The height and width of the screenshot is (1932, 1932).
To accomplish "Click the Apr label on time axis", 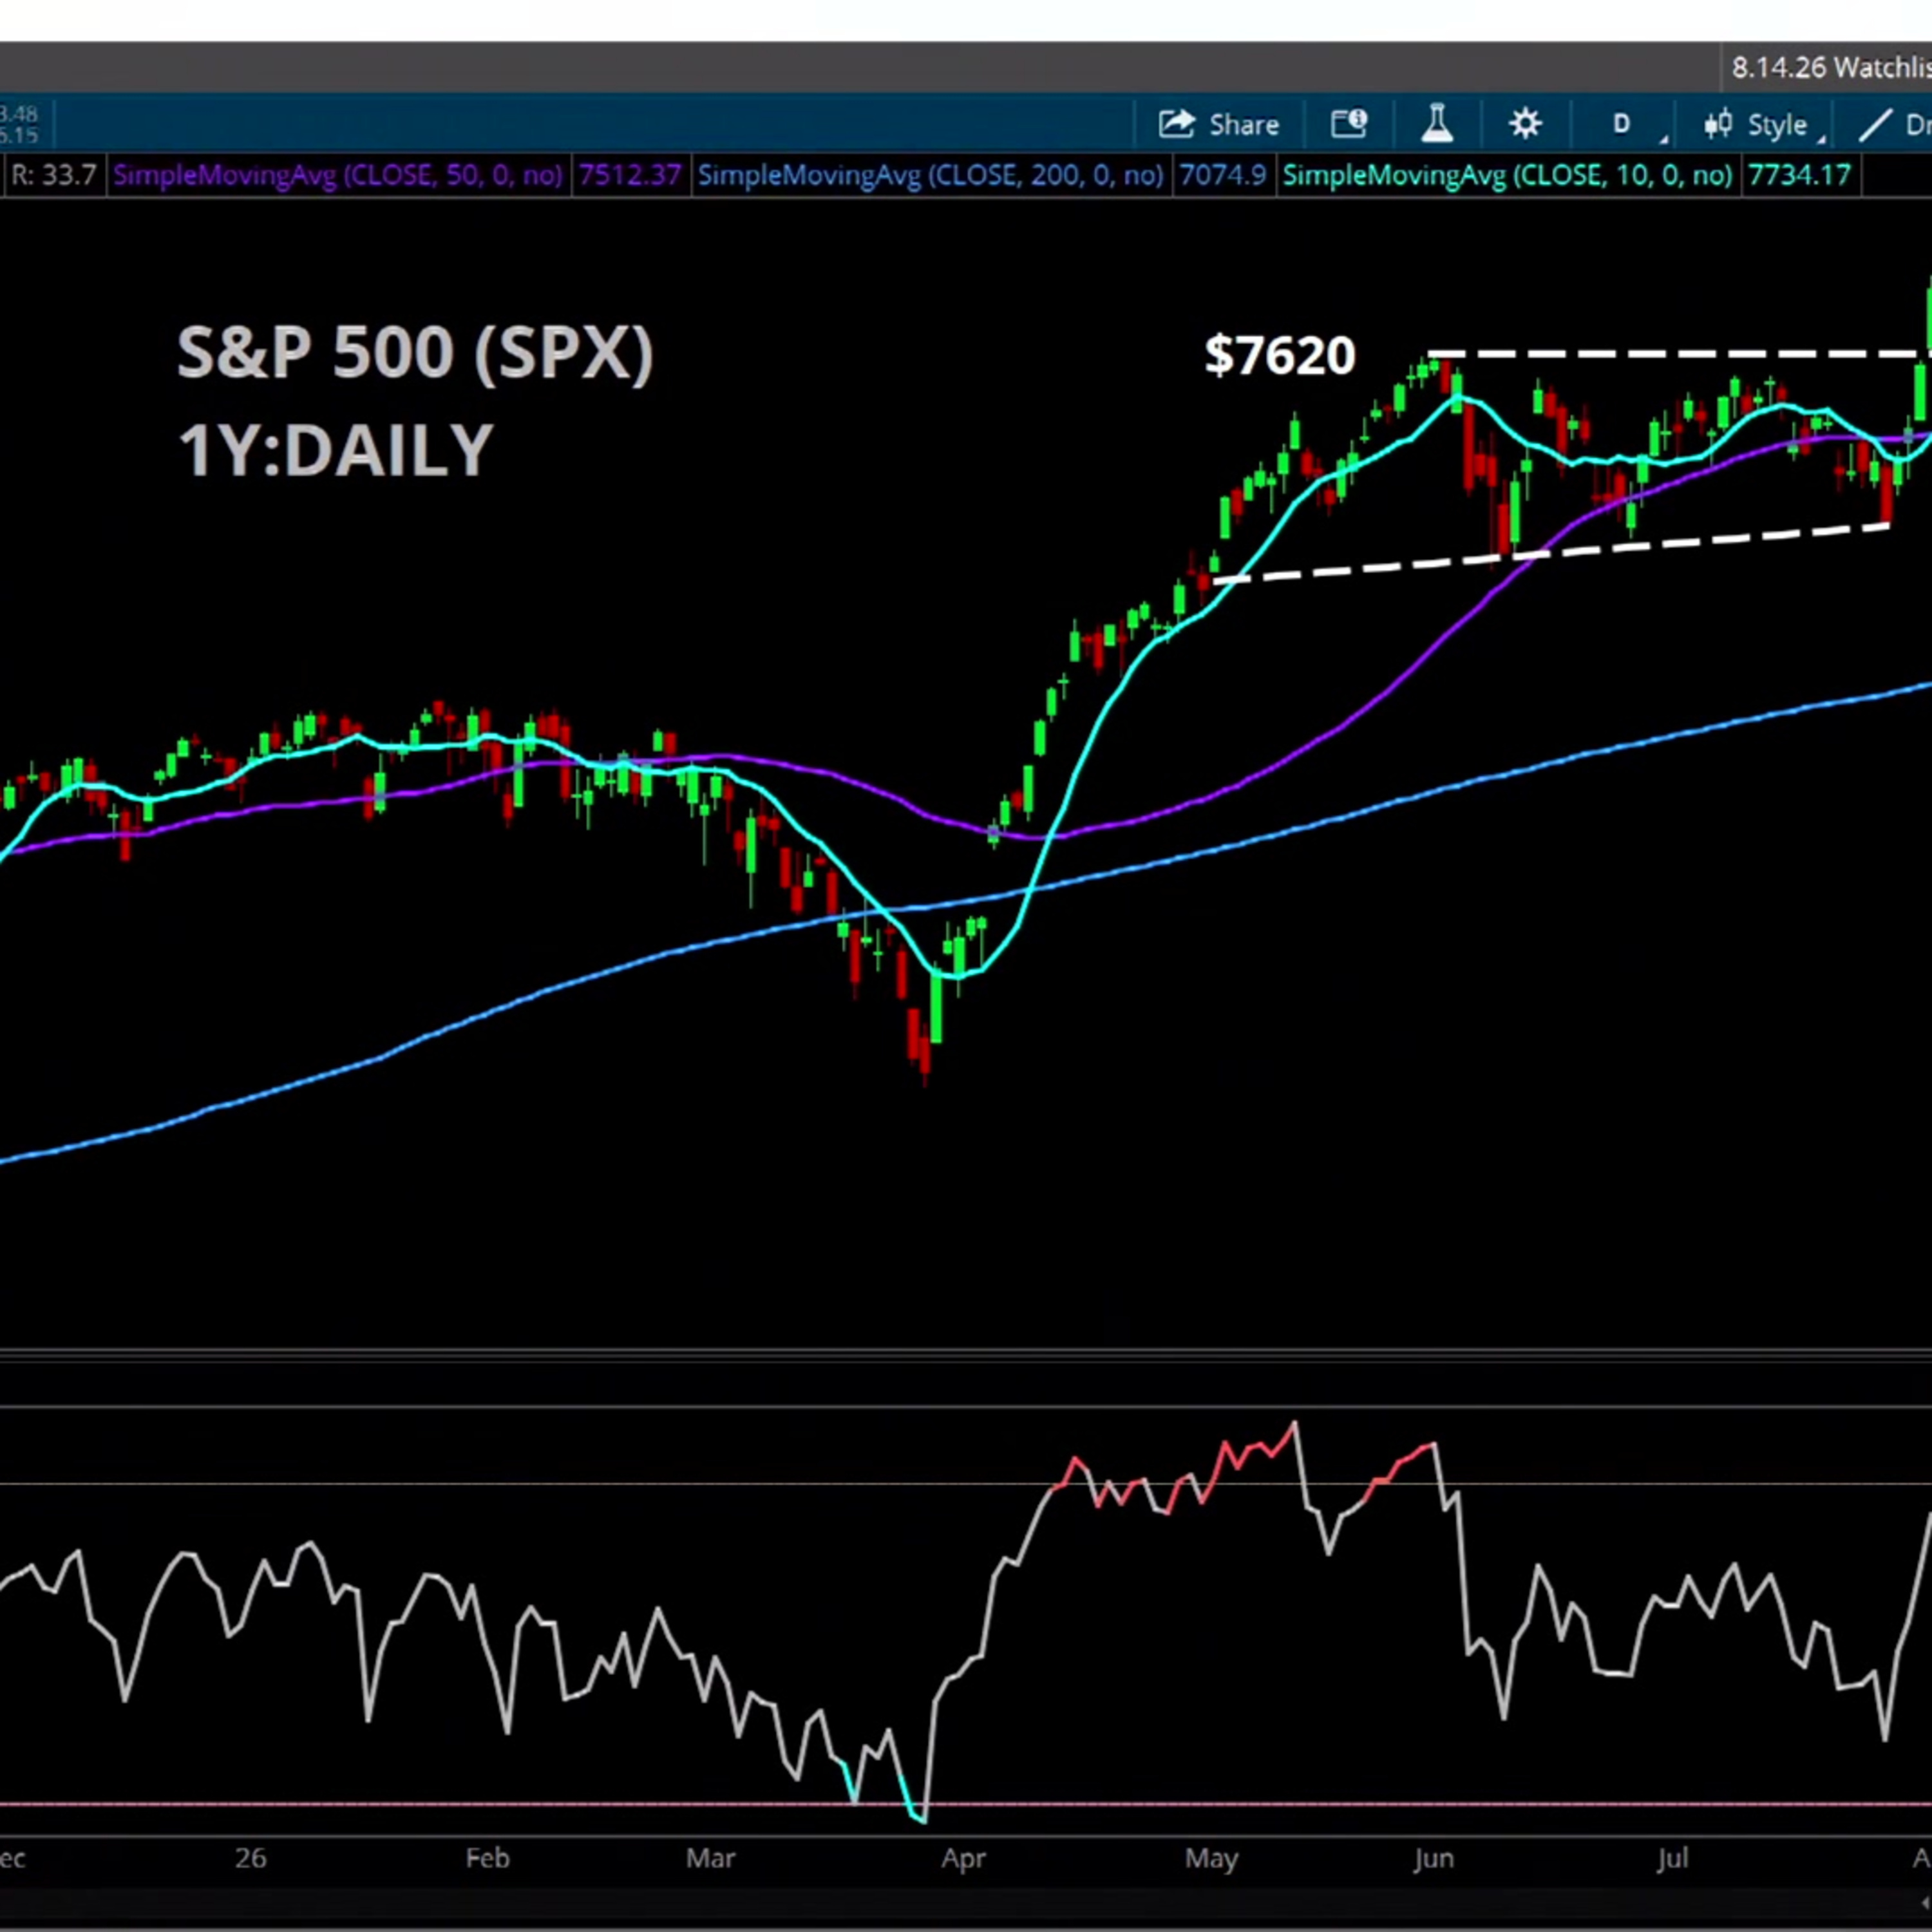I will [963, 1858].
